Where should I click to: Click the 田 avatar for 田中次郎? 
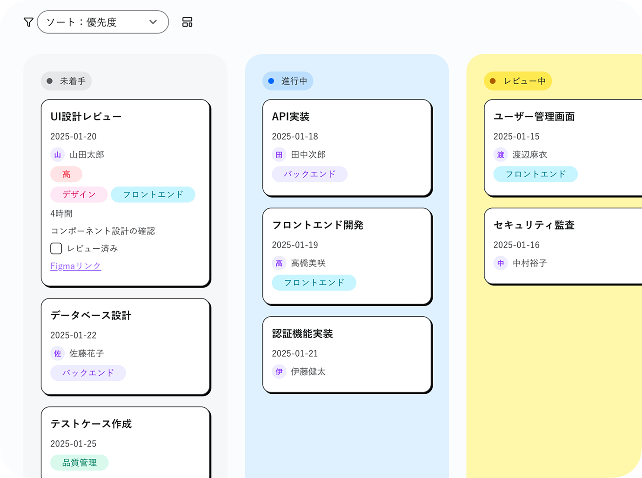click(279, 154)
